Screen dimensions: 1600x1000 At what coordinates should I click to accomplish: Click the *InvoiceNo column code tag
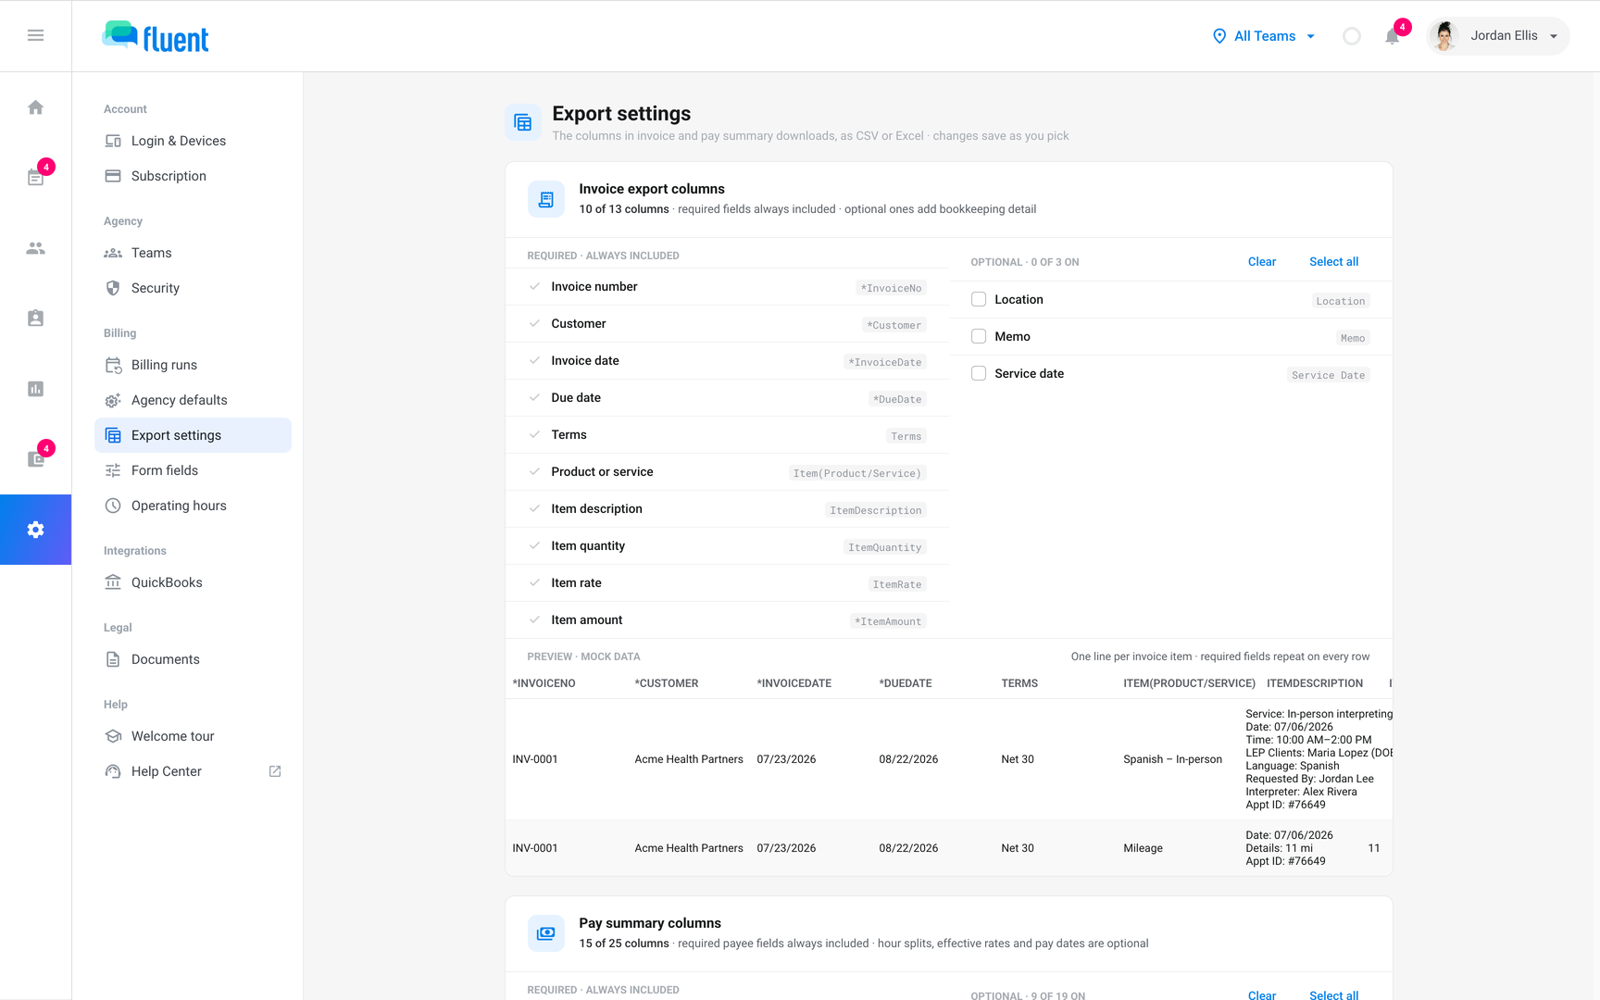(x=891, y=288)
